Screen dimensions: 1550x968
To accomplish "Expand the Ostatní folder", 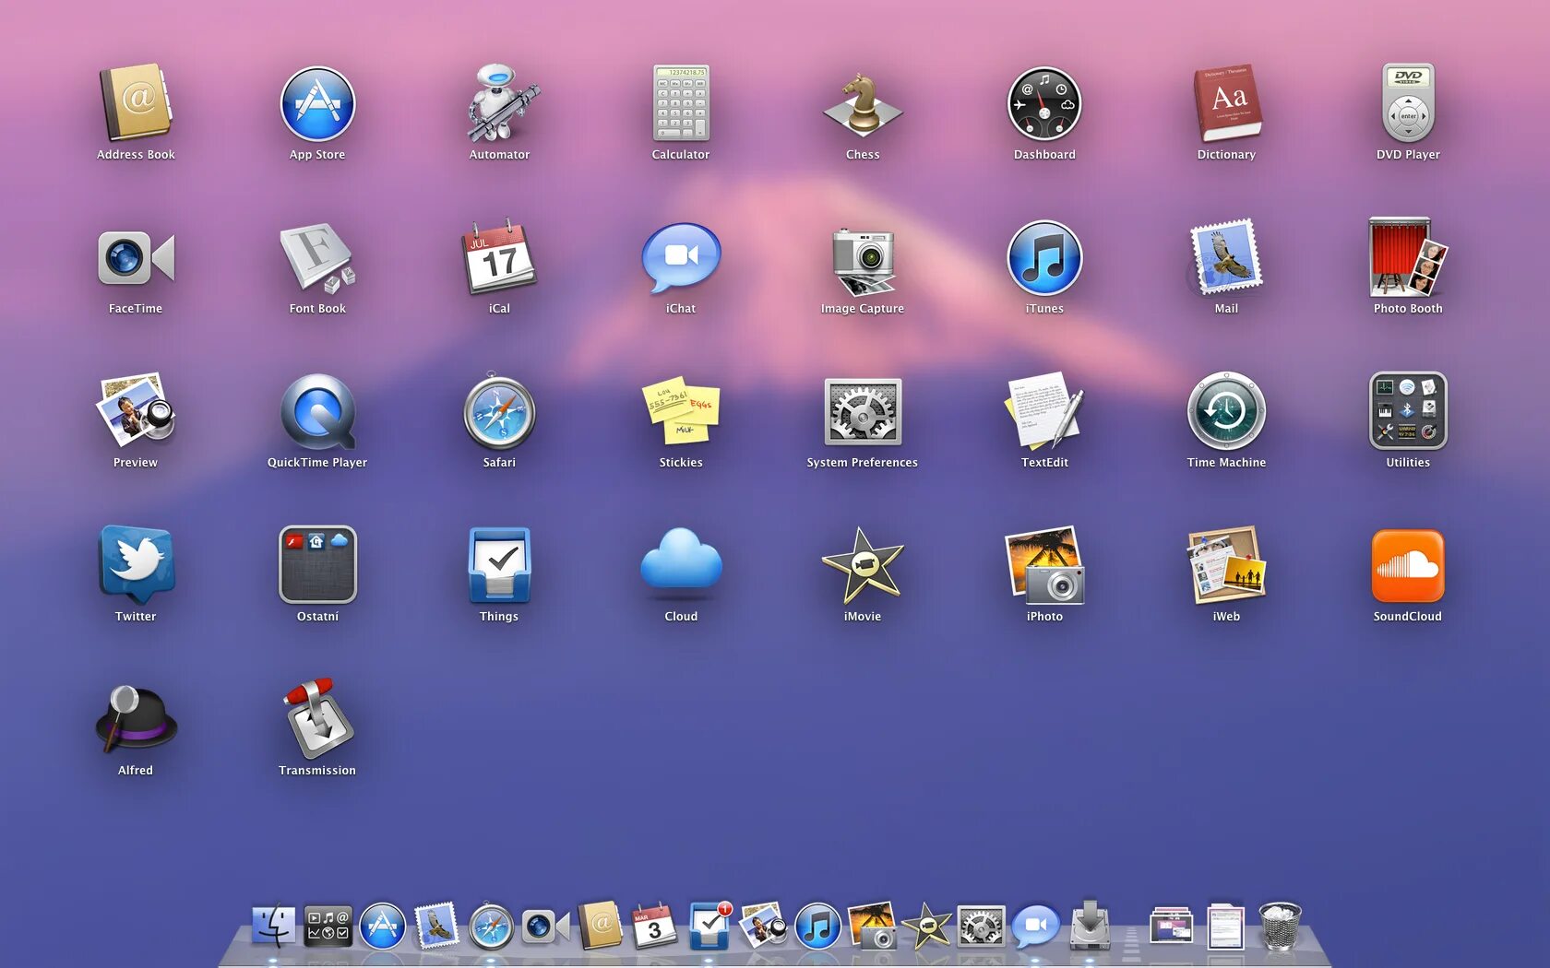I will (317, 565).
